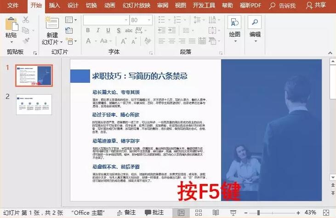Click the Share (共享) button
This screenshot has height=218, width=336.
(x=316, y=5)
